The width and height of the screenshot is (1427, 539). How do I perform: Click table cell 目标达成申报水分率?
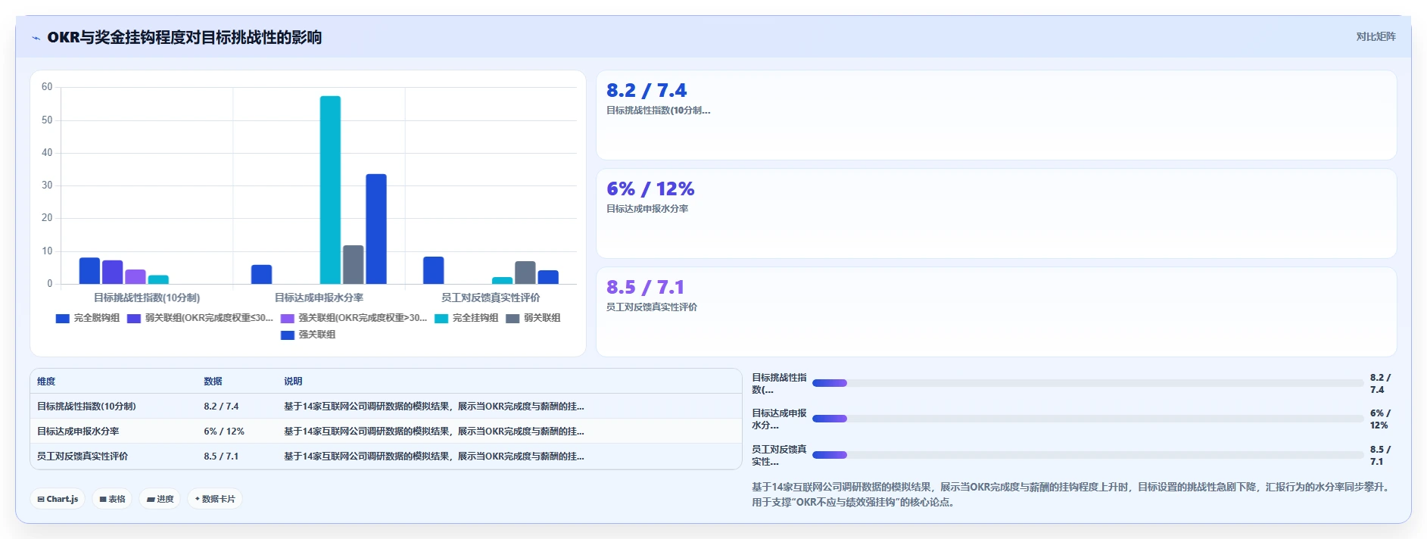78,432
